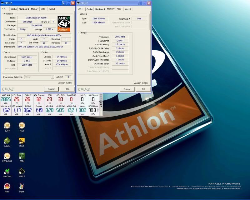Click the Level 2 cache value '1024 KBytes'

[62, 64]
